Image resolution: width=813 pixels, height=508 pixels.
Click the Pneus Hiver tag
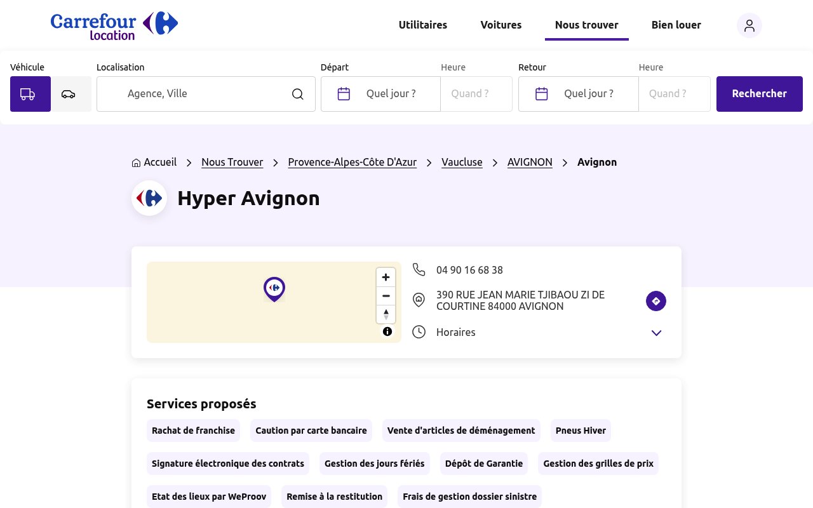point(581,431)
